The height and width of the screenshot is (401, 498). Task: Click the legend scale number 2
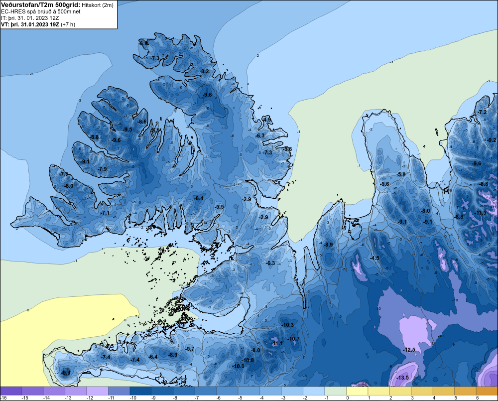pyautogui.click(x=391, y=398)
